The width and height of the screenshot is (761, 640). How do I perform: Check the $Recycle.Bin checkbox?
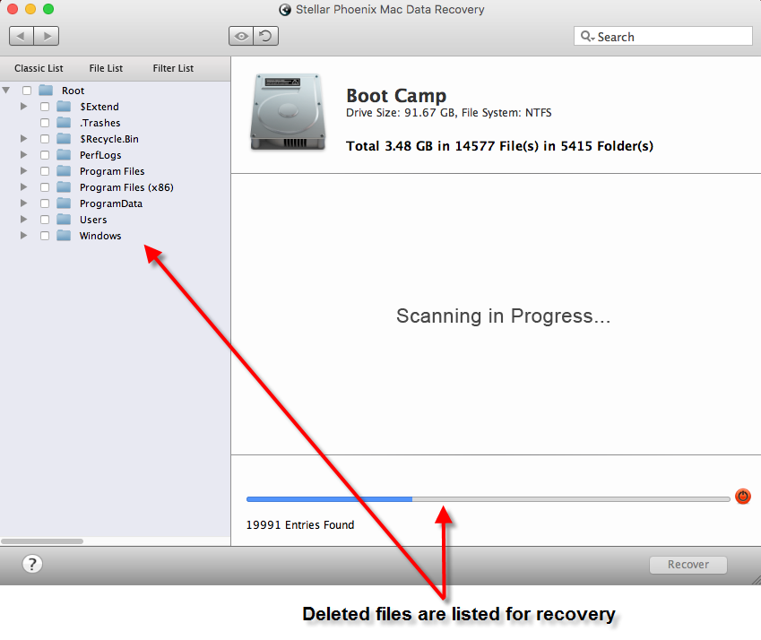(45, 139)
